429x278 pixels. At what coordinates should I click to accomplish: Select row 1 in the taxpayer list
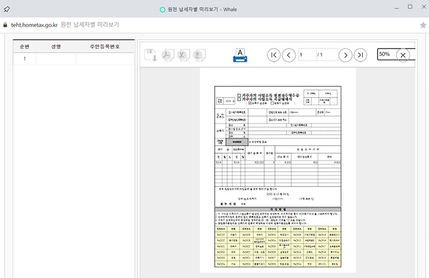(73, 59)
